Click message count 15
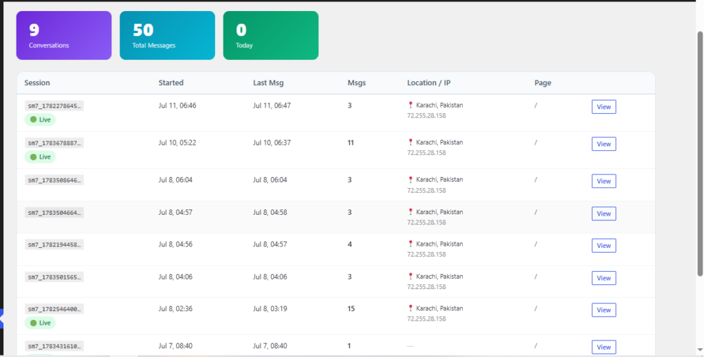The height and width of the screenshot is (357, 704). point(351,309)
